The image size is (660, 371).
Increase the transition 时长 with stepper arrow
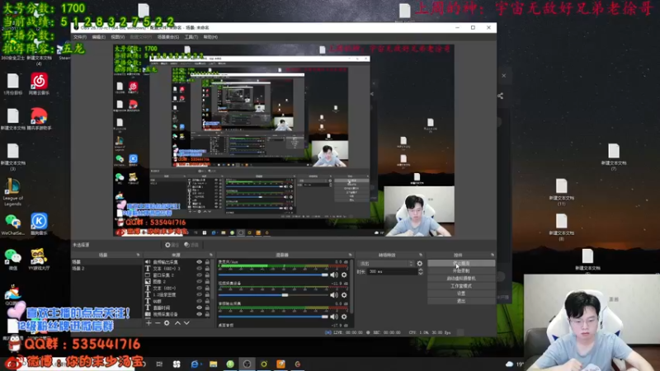point(421,270)
